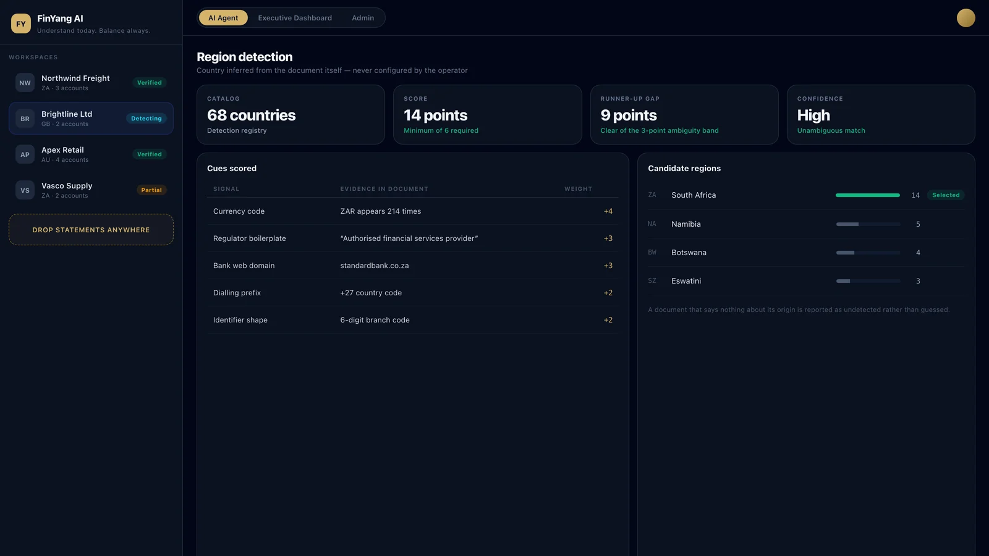The width and height of the screenshot is (989, 556).
Task: Click the Identifier shape signal
Action: point(240,320)
